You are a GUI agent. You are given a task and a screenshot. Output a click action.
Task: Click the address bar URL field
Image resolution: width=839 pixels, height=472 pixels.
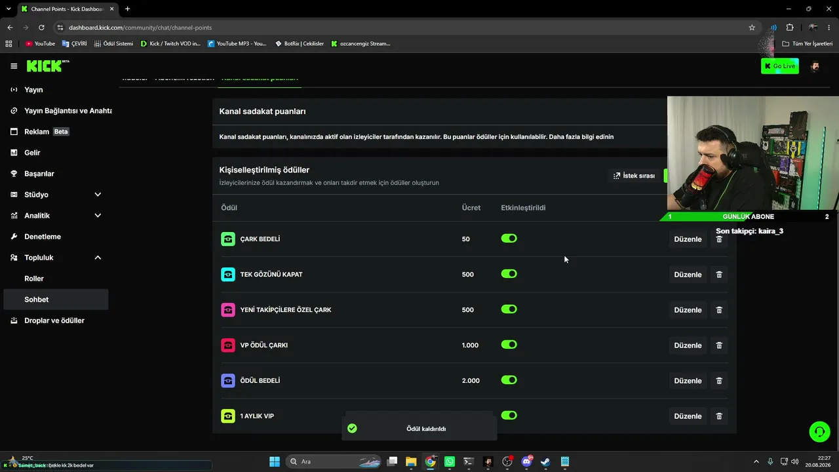point(406,28)
